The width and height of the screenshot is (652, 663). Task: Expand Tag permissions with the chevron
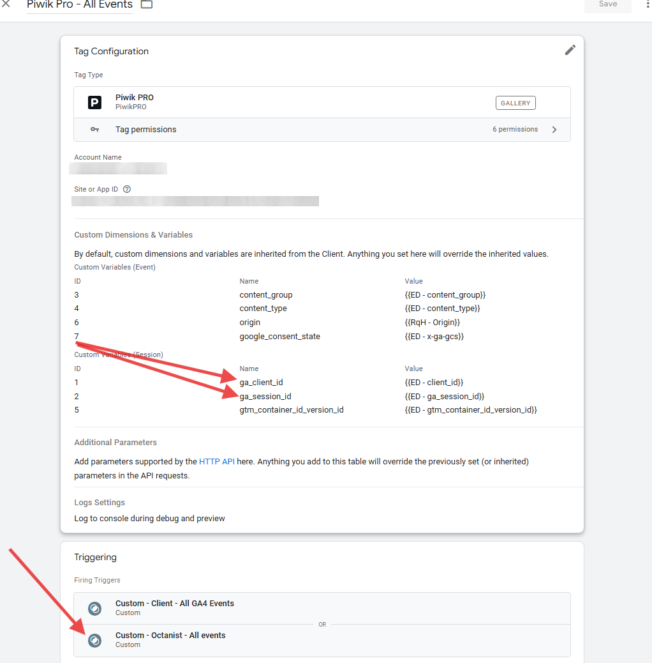(554, 129)
